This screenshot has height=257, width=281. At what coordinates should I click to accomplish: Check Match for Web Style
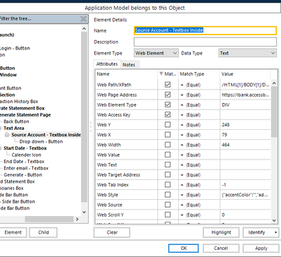click(x=168, y=195)
